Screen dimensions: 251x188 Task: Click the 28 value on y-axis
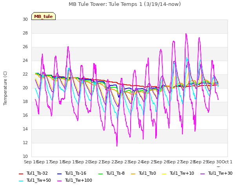coord(25,33)
